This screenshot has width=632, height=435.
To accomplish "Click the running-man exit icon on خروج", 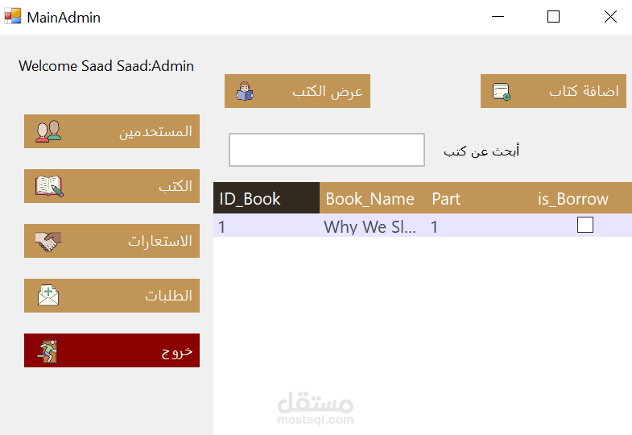I will coord(48,351).
